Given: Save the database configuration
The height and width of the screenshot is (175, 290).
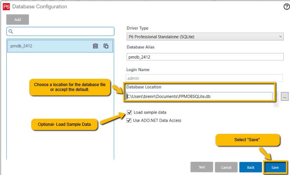Looking at the screenshot, I should [275, 167].
